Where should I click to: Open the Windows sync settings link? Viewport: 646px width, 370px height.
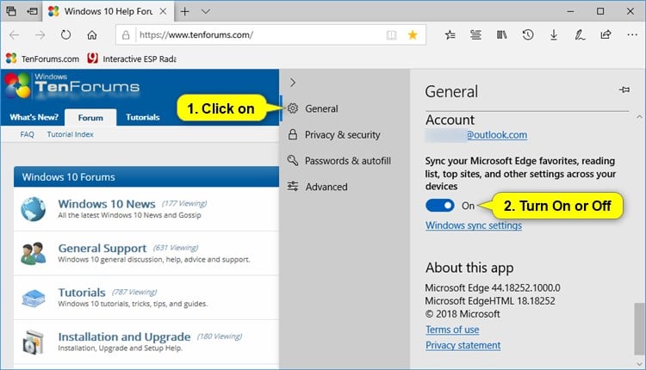(474, 225)
